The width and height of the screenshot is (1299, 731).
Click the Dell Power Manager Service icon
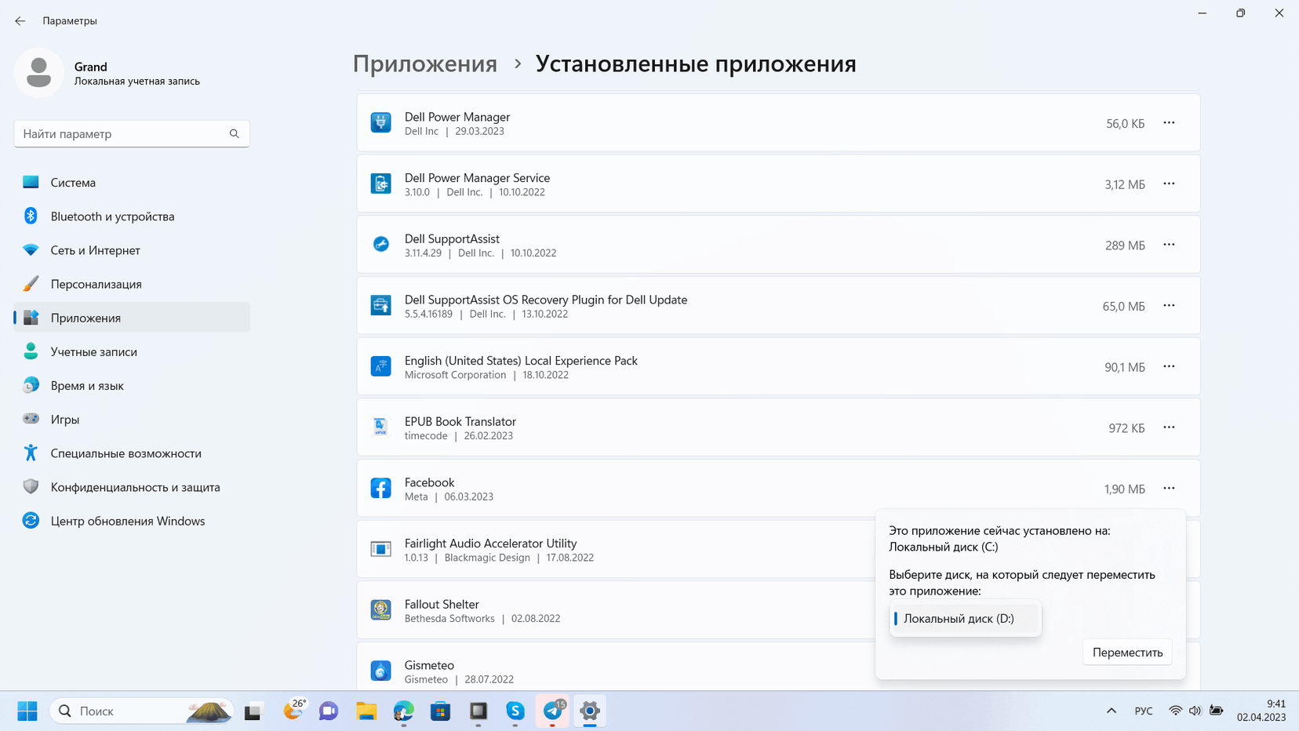pos(380,184)
